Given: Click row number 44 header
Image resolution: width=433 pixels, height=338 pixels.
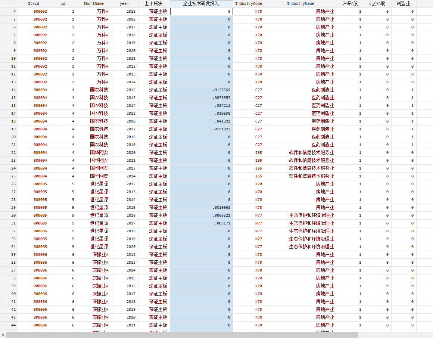Looking at the screenshot, I should pyautogui.click(x=9, y=325).
